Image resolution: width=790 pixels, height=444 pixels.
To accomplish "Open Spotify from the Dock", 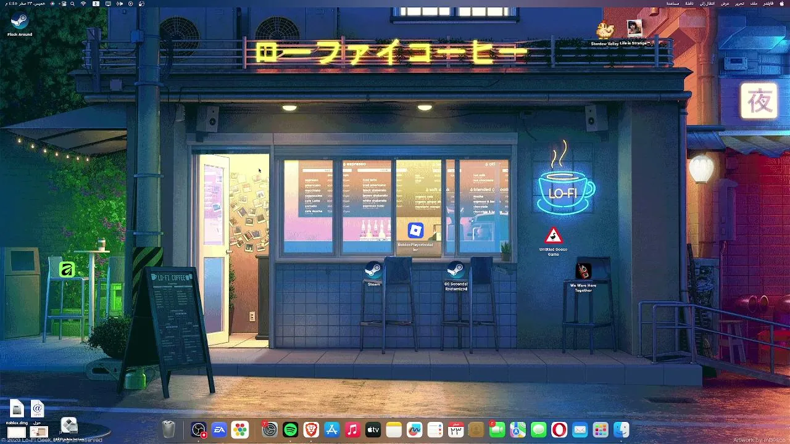I will coord(290,430).
